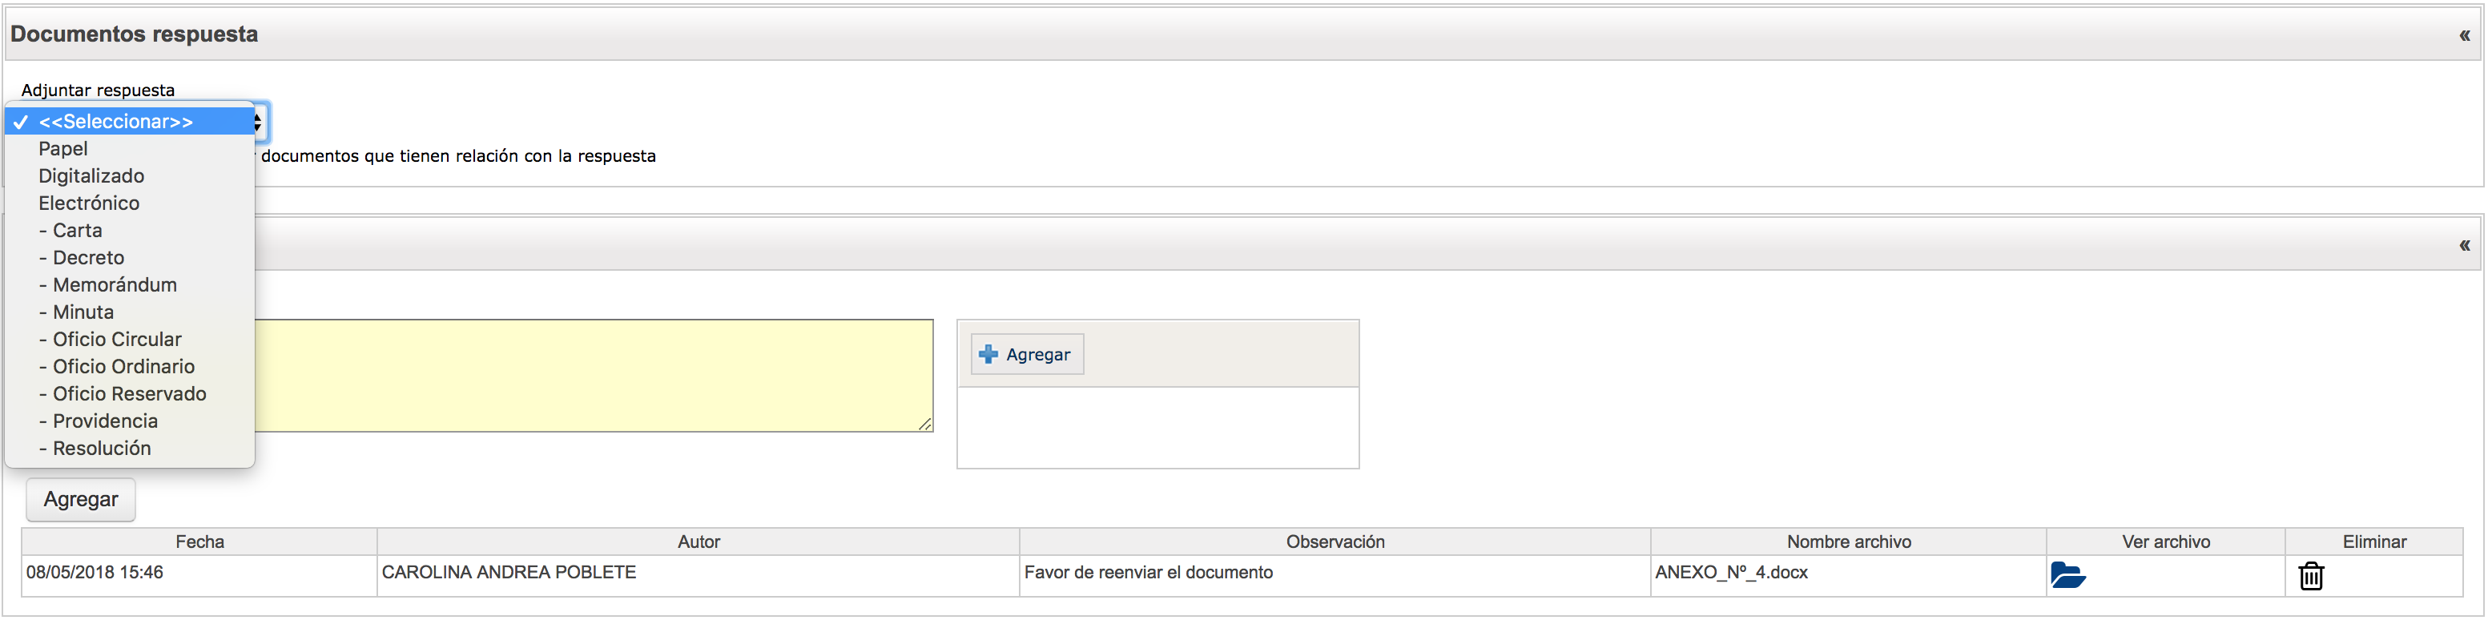The height and width of the screenshot is (620, 2488).
Task: Click the blue plus icon beside Agregar
Action: click(988, 354)
